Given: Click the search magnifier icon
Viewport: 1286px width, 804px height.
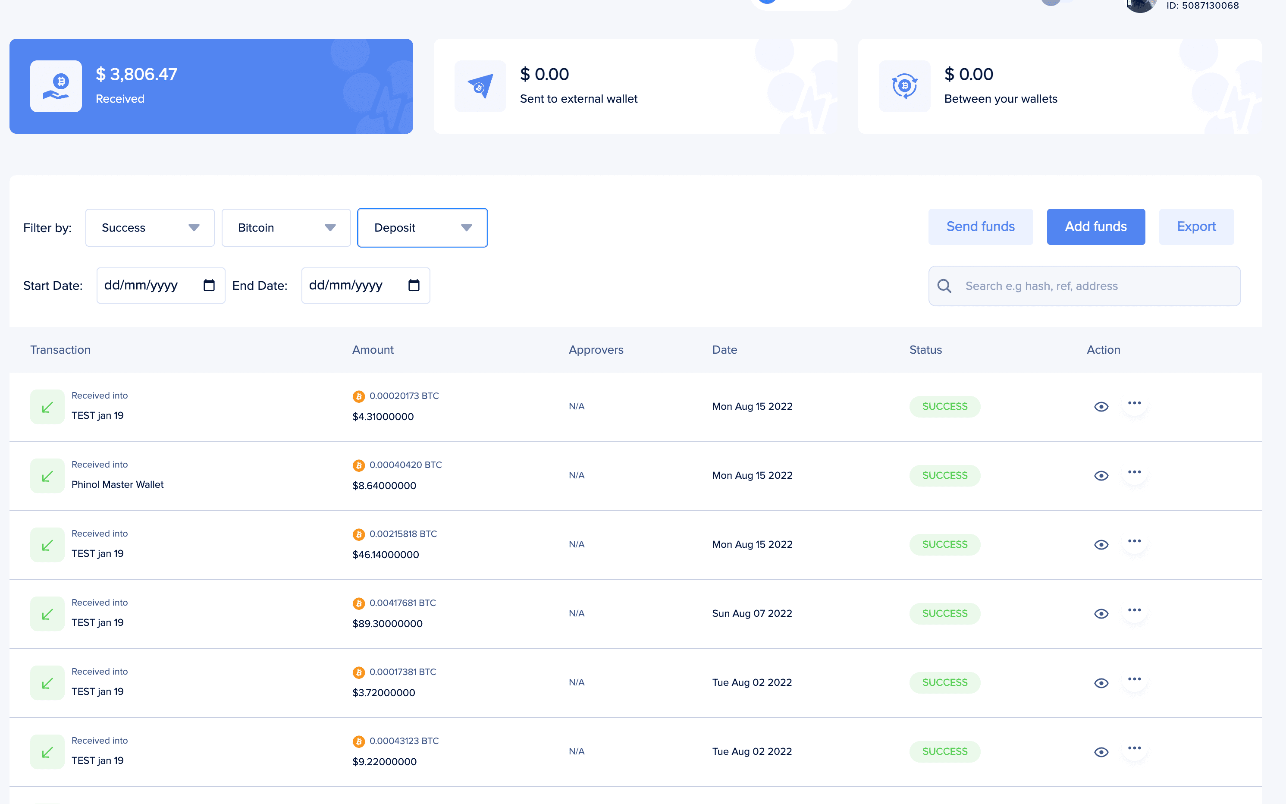Looking at the screenshot, I should click(944, 286).
